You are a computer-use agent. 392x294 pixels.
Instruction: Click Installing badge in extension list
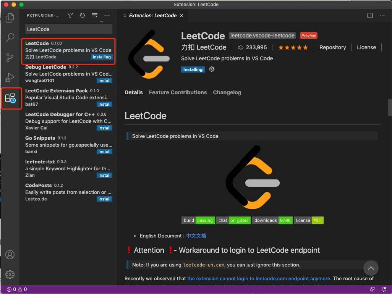102,57
